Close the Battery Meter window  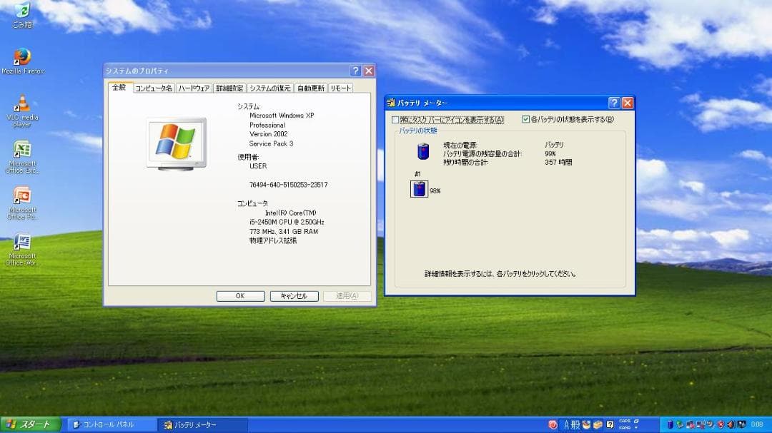coord(628,103)
